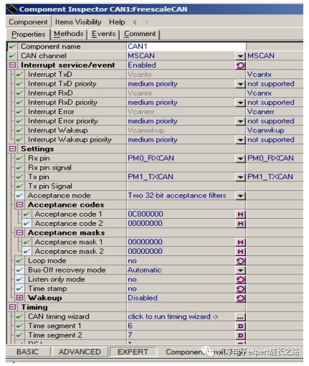Toggle Listen only mode value icon

click(x=240, y=280)
